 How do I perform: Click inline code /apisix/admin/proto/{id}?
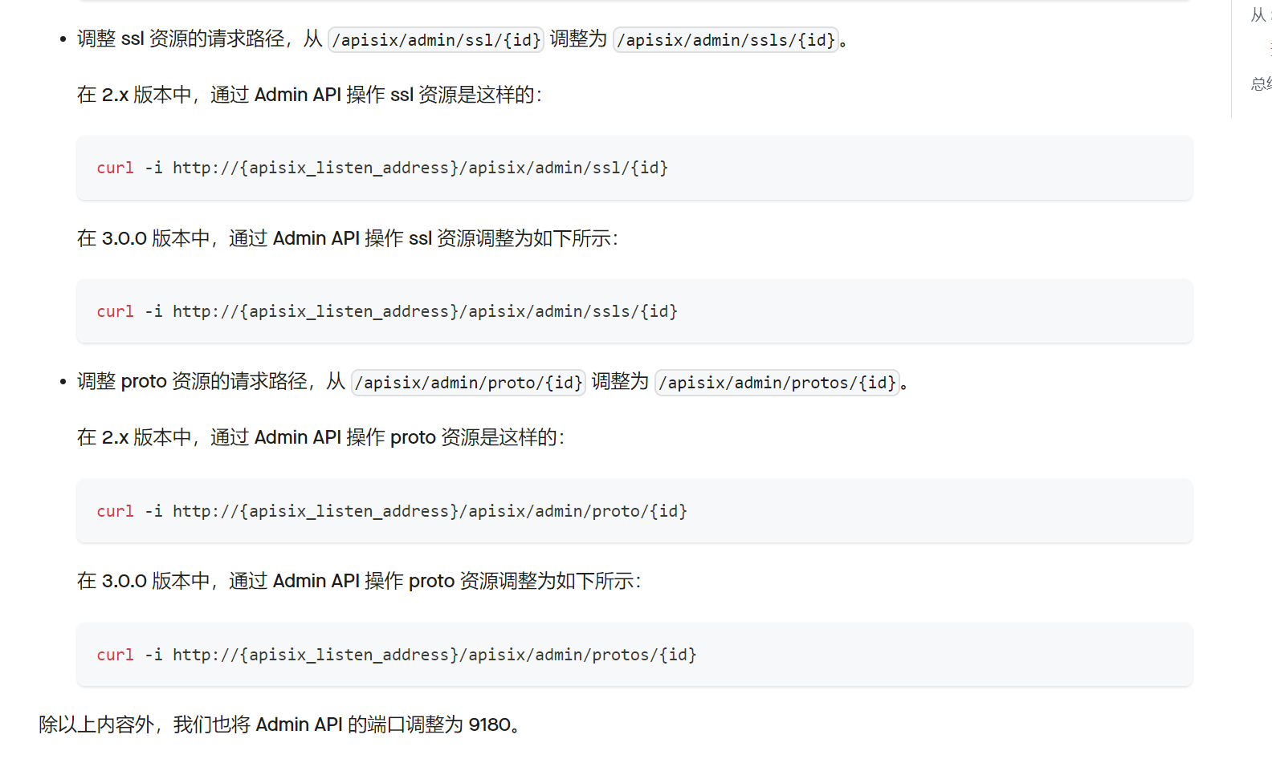[x=468, y=383]
